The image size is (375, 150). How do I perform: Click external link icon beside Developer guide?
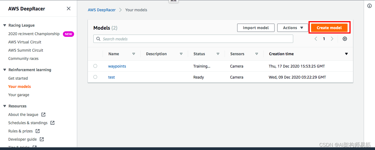[x=42, y=139]
